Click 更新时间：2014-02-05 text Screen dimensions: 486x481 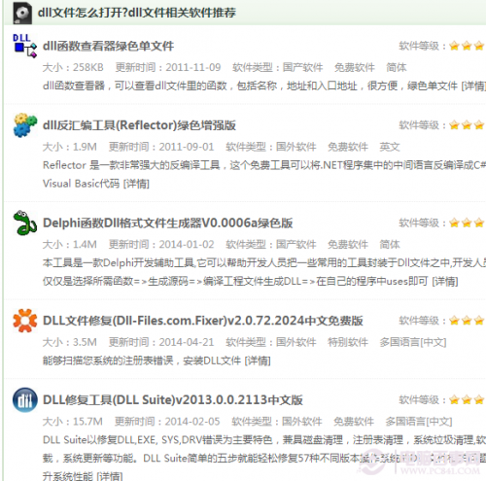coord(167,422)
